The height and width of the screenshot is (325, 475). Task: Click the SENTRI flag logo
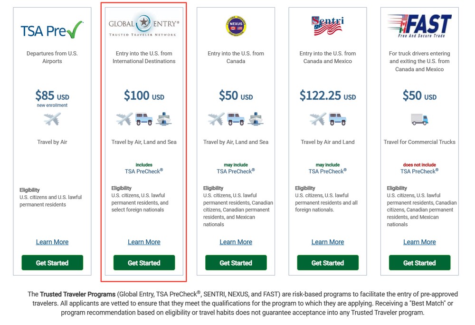click(327, 26)
